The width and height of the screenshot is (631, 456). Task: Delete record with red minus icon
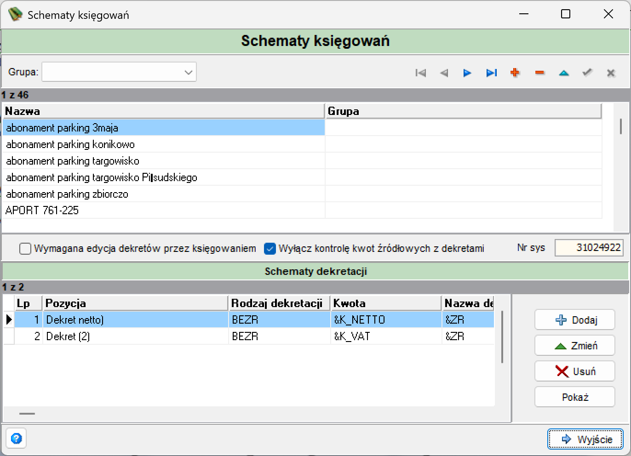539,73
